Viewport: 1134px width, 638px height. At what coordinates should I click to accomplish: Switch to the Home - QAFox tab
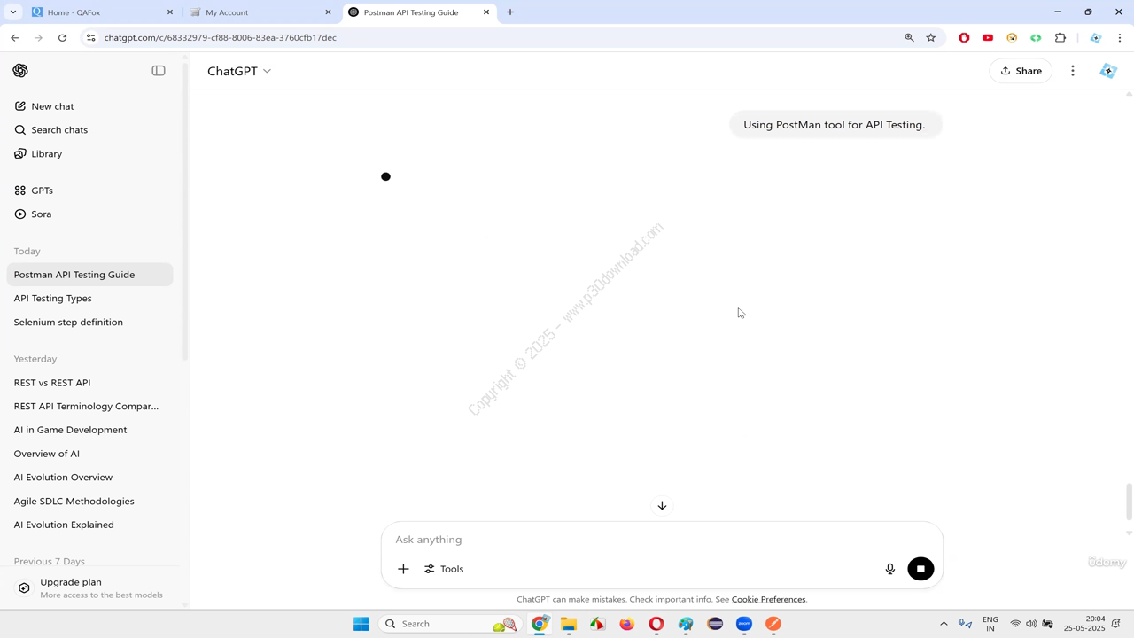(x=102, y=12)
